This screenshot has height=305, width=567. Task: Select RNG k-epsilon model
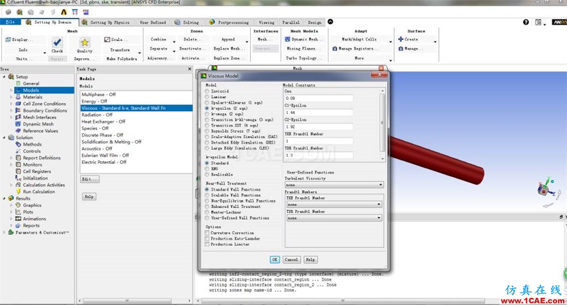coord(207,169)
